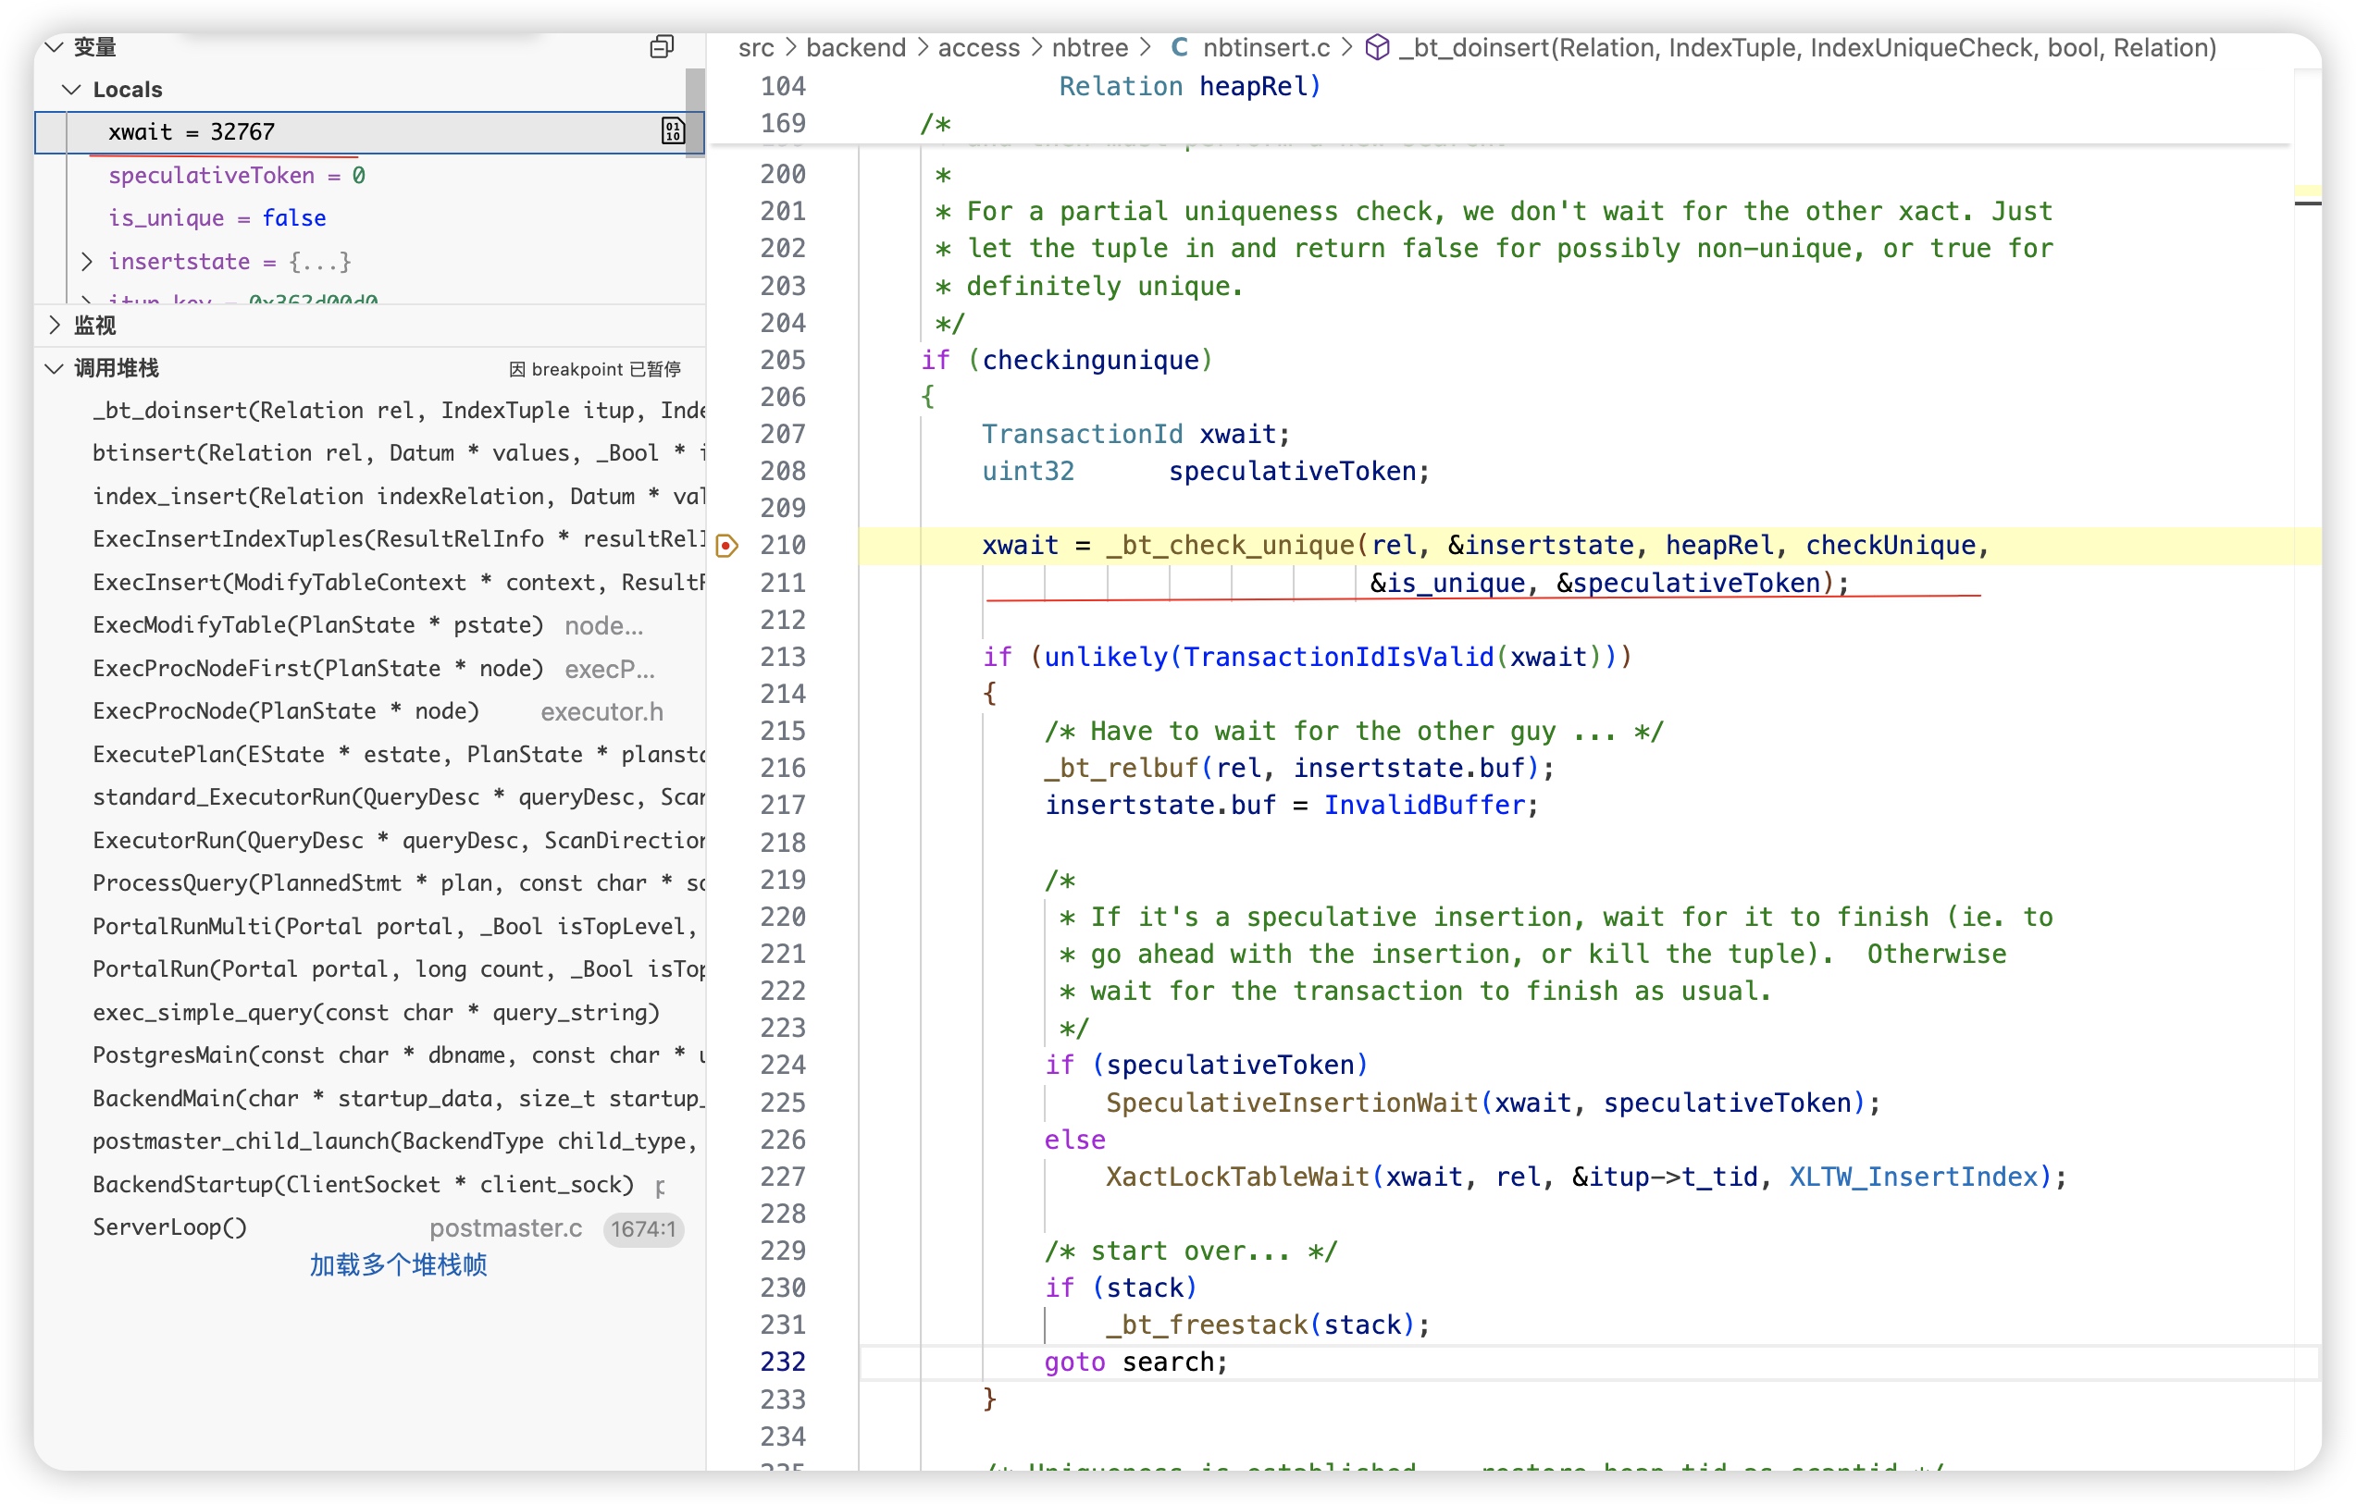2356x1504 pixels.
Task: Click the collapse-all icon in variables panel
Action: pyautogui.click(x=663, y=46)
